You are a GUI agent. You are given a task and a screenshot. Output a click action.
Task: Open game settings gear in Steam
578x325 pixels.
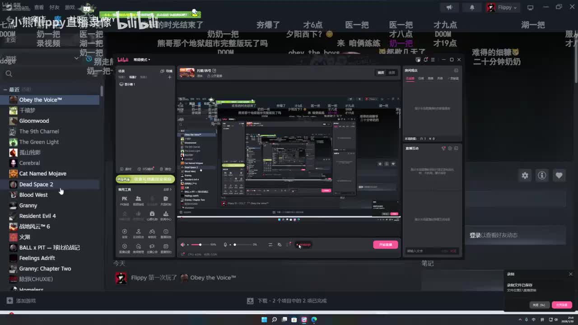pos(525,176)
